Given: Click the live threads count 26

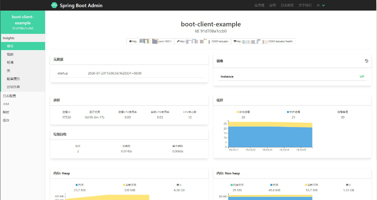Looking at the screenshot, I should [x=243, y=117].
